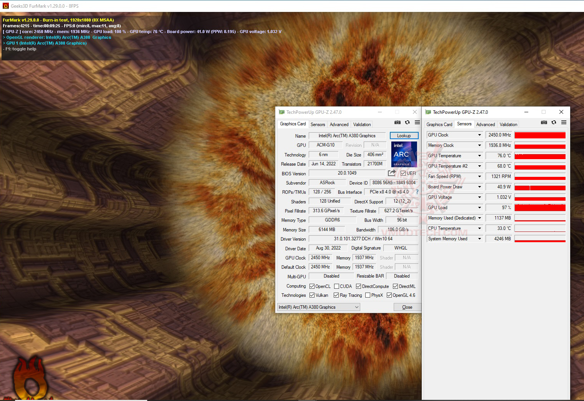Click the GPU Clock red sensor graph
The image size is (584, 401).
(x=540, y=135)
